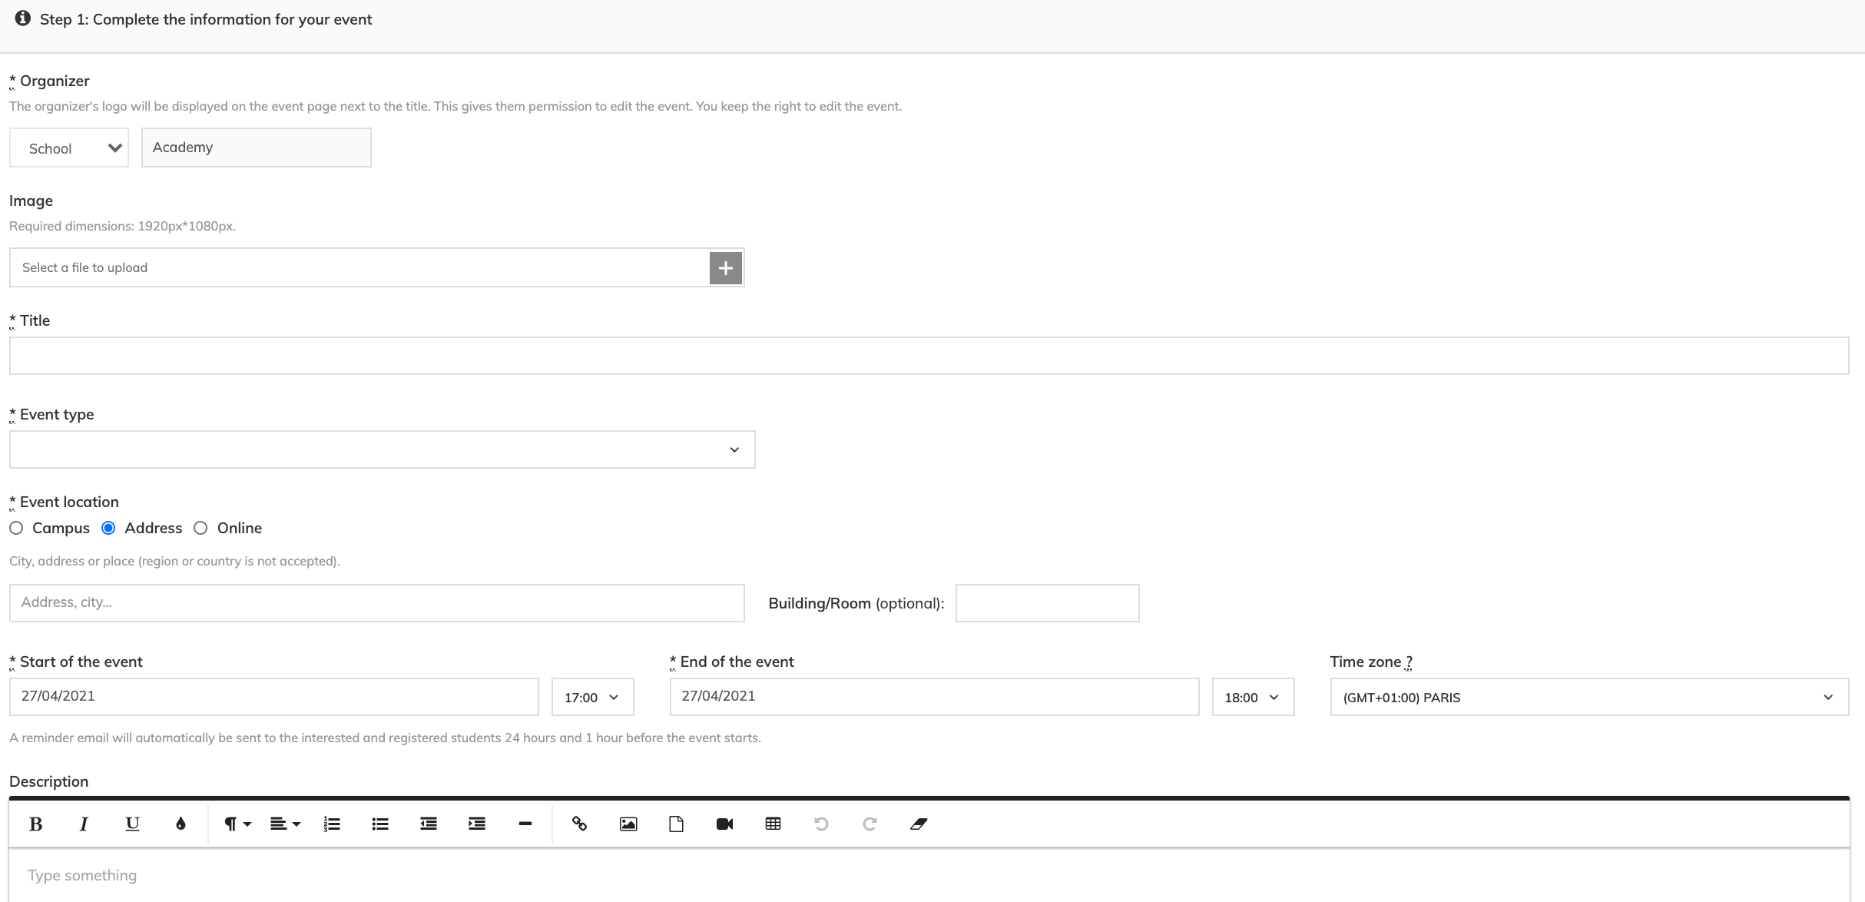Click the 'Type something' description area
Screen dimensions: 1865x902
(929, 876)
